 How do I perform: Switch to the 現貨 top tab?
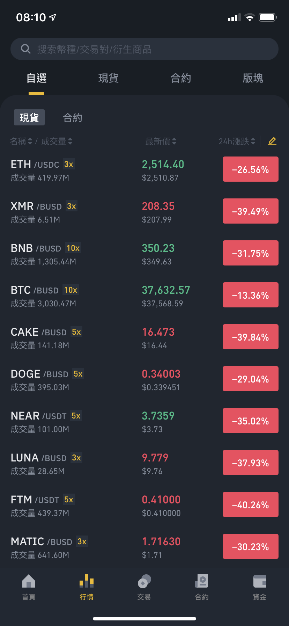click(109, 78)
